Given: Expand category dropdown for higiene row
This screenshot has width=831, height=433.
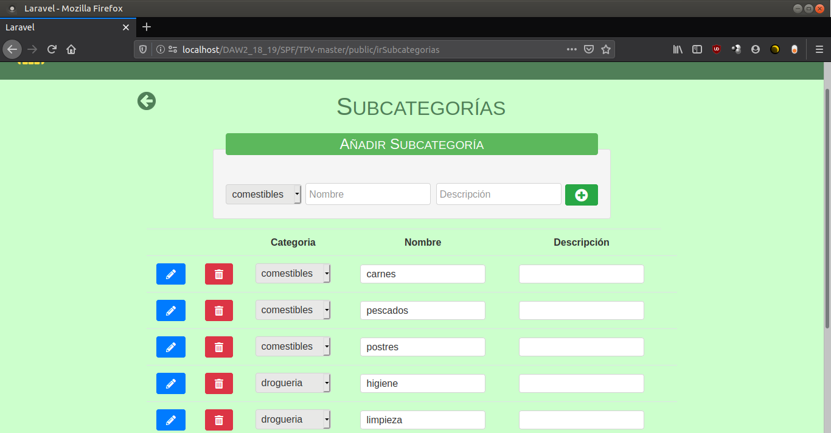Looking at the screenshot, I should click(293, 383).
